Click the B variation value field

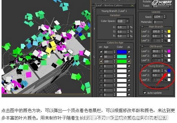[x=122, y=36]
